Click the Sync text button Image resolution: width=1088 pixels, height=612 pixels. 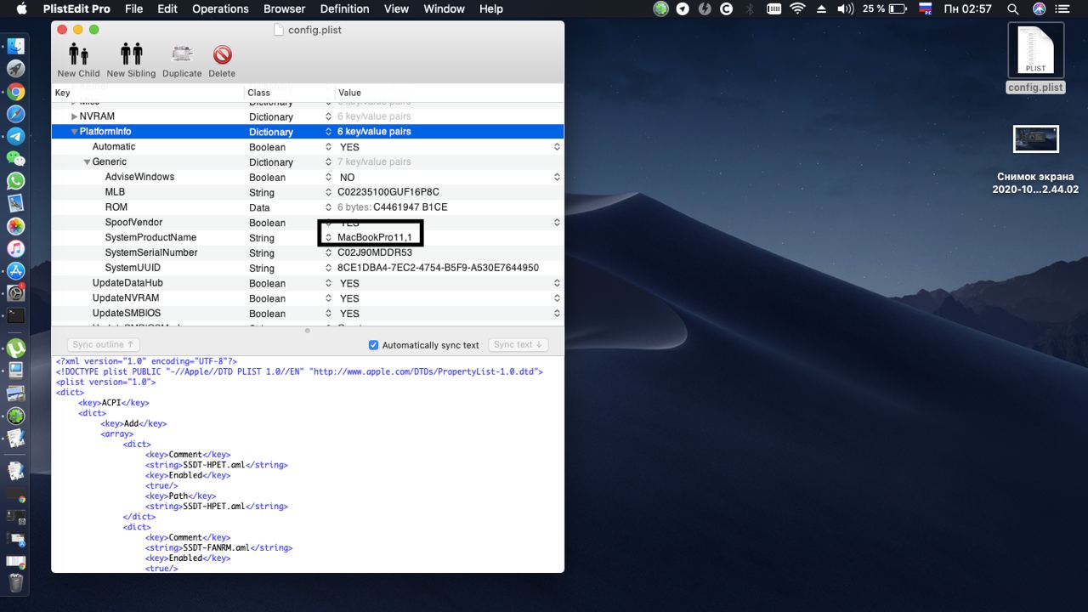click(x=518, y=345)
